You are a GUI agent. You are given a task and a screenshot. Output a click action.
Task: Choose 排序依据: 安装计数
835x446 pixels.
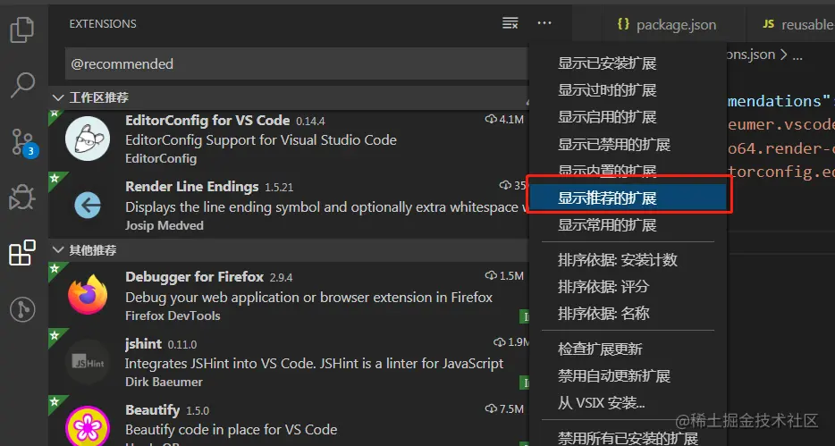(628, 260)
